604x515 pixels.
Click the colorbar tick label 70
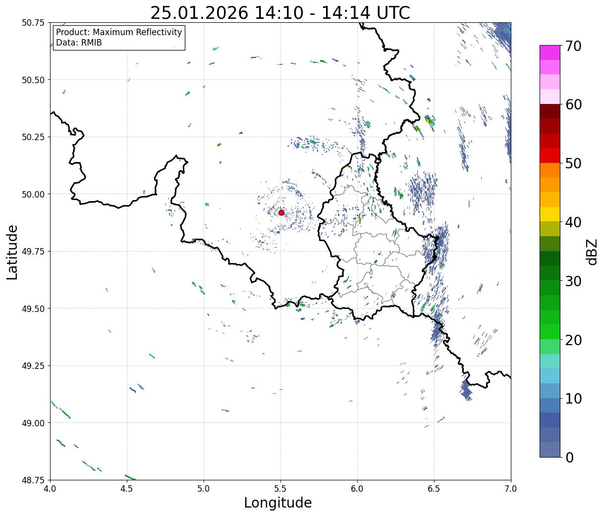click(x=573, y=46)
